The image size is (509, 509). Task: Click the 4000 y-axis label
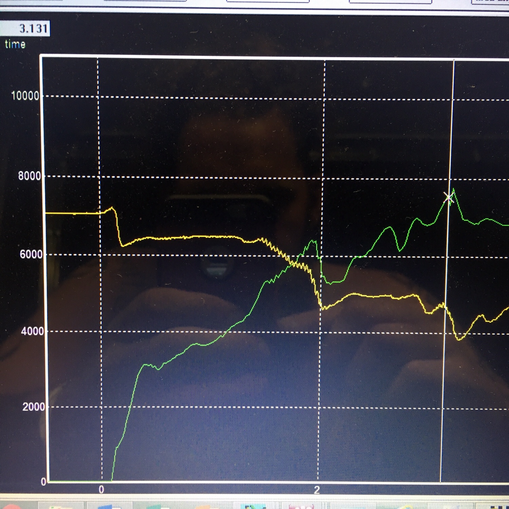pos(33,331)
